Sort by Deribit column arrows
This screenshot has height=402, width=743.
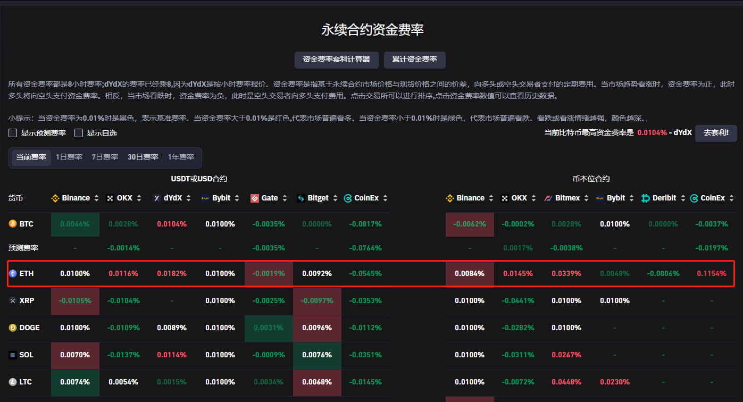click(683, 198)
